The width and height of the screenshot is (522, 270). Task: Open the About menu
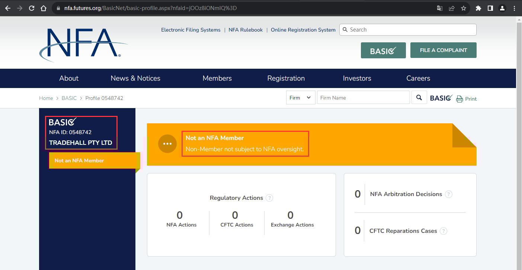pyautogui.click(x=69, y=78)
